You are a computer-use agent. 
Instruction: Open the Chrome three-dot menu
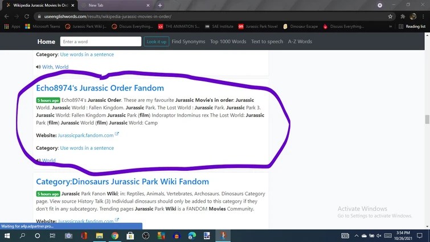point(423,17)
